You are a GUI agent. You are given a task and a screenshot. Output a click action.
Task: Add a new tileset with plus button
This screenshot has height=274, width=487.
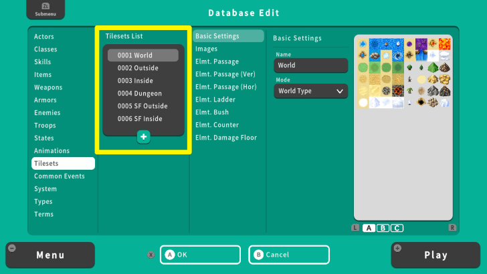(x=143, y=137)
